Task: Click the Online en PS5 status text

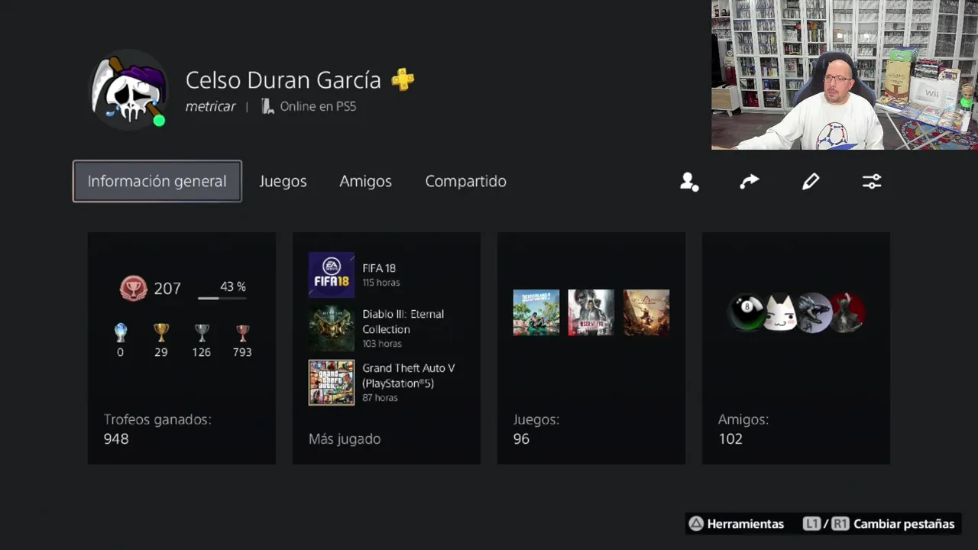Action: (x=318, y=106)
